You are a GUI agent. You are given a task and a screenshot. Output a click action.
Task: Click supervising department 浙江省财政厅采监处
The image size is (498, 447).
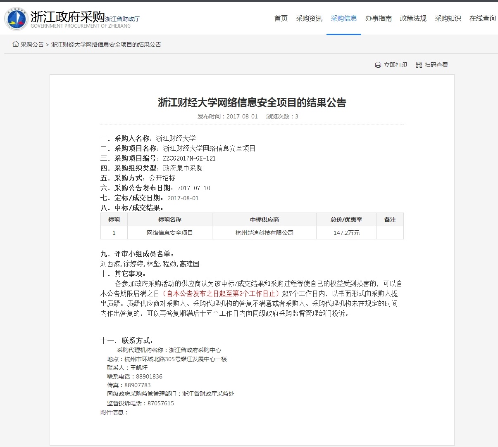(208, 394)
